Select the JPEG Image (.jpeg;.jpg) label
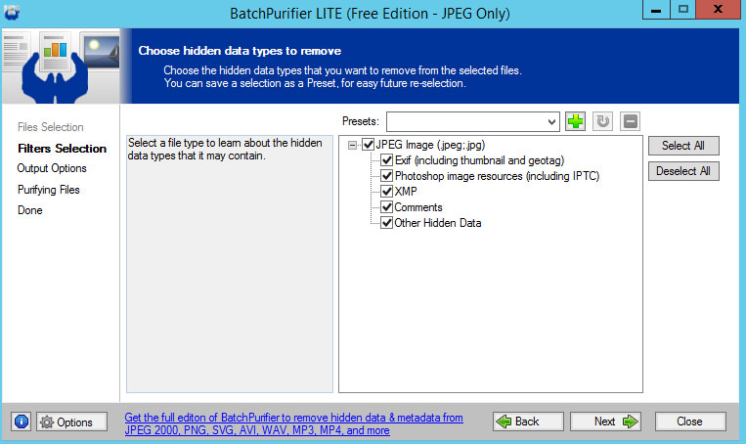This screenshot has width=746, height=444. [430, 145]
